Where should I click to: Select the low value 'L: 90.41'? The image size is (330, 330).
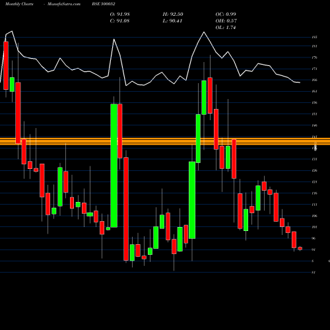click(172, 21)
